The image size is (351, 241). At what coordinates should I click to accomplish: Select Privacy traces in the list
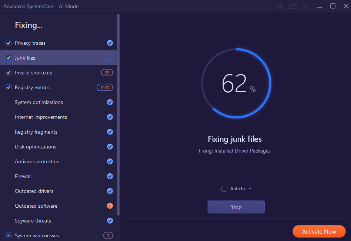click(30, 43)
